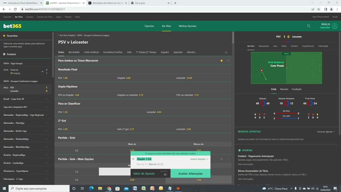The width and height of the screenshot is (341, 192).
Task: Switch to Resumo tab under pitch
Action: click(x=284, y=89)
